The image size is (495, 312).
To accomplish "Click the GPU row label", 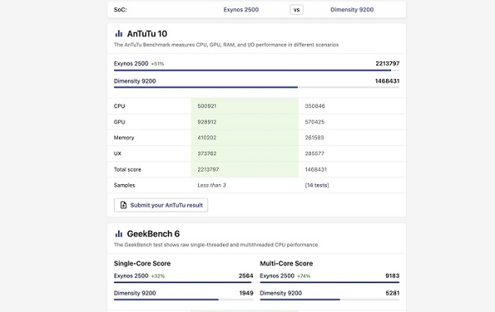I will [120, 122].
